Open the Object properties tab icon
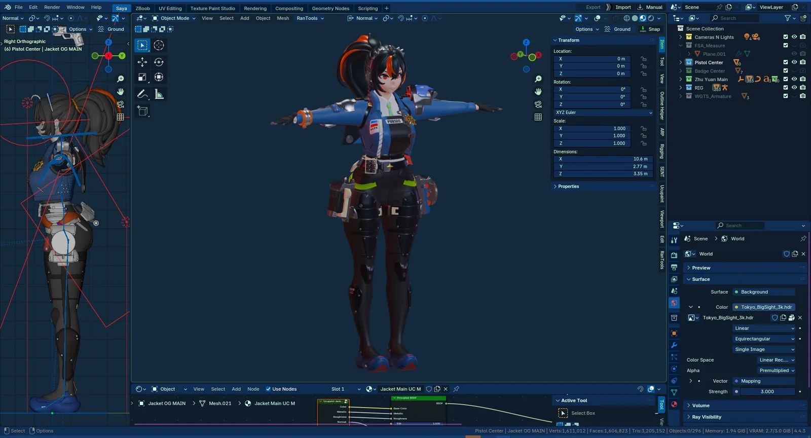 tap(674, 333)
